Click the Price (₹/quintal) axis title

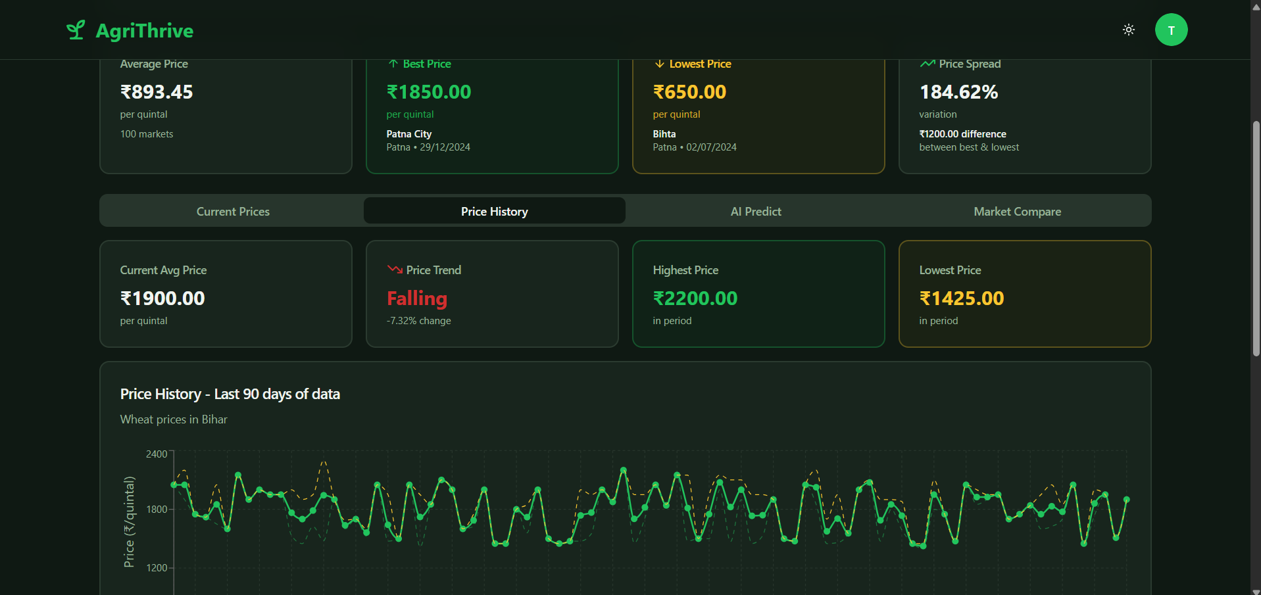[129, 522]
